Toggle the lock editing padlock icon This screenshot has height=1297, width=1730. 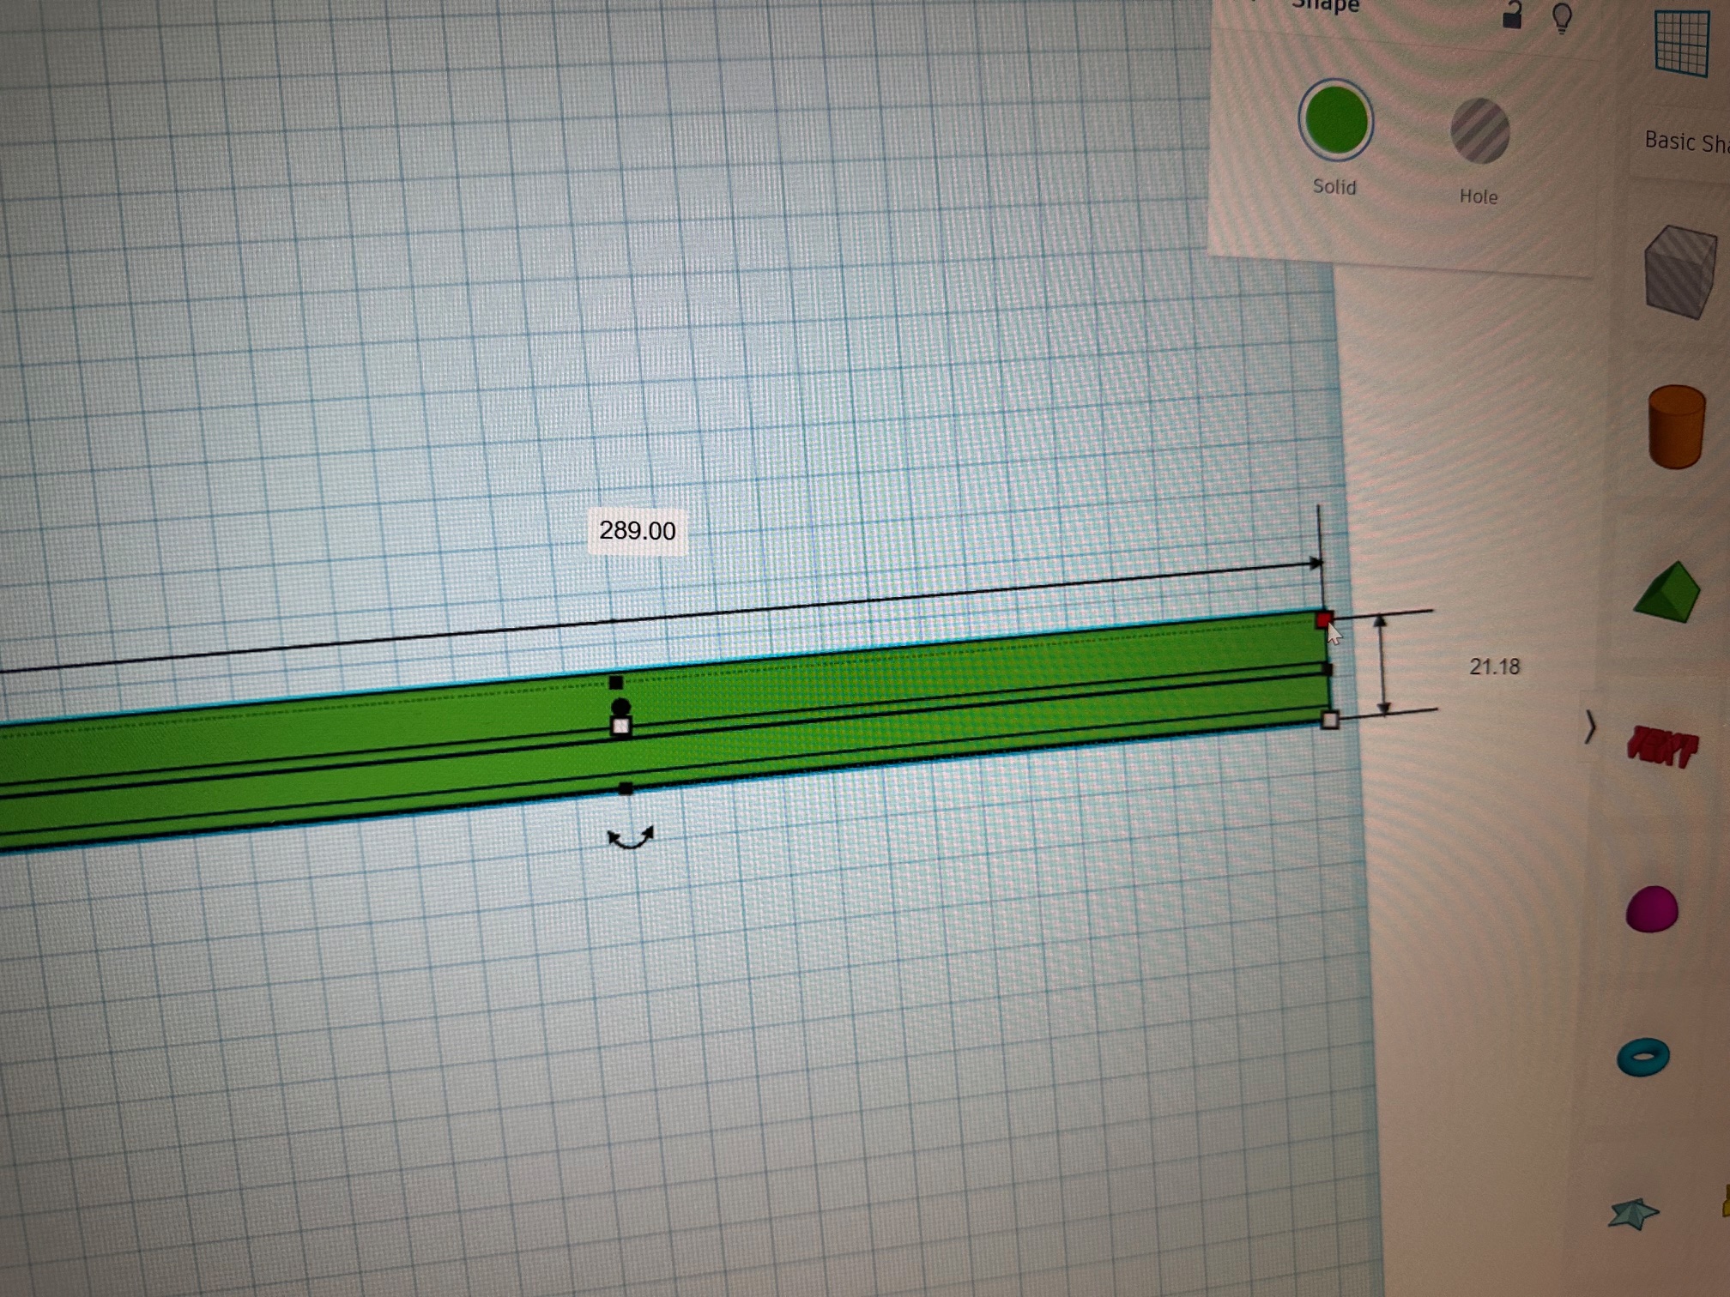point(1512,15)
